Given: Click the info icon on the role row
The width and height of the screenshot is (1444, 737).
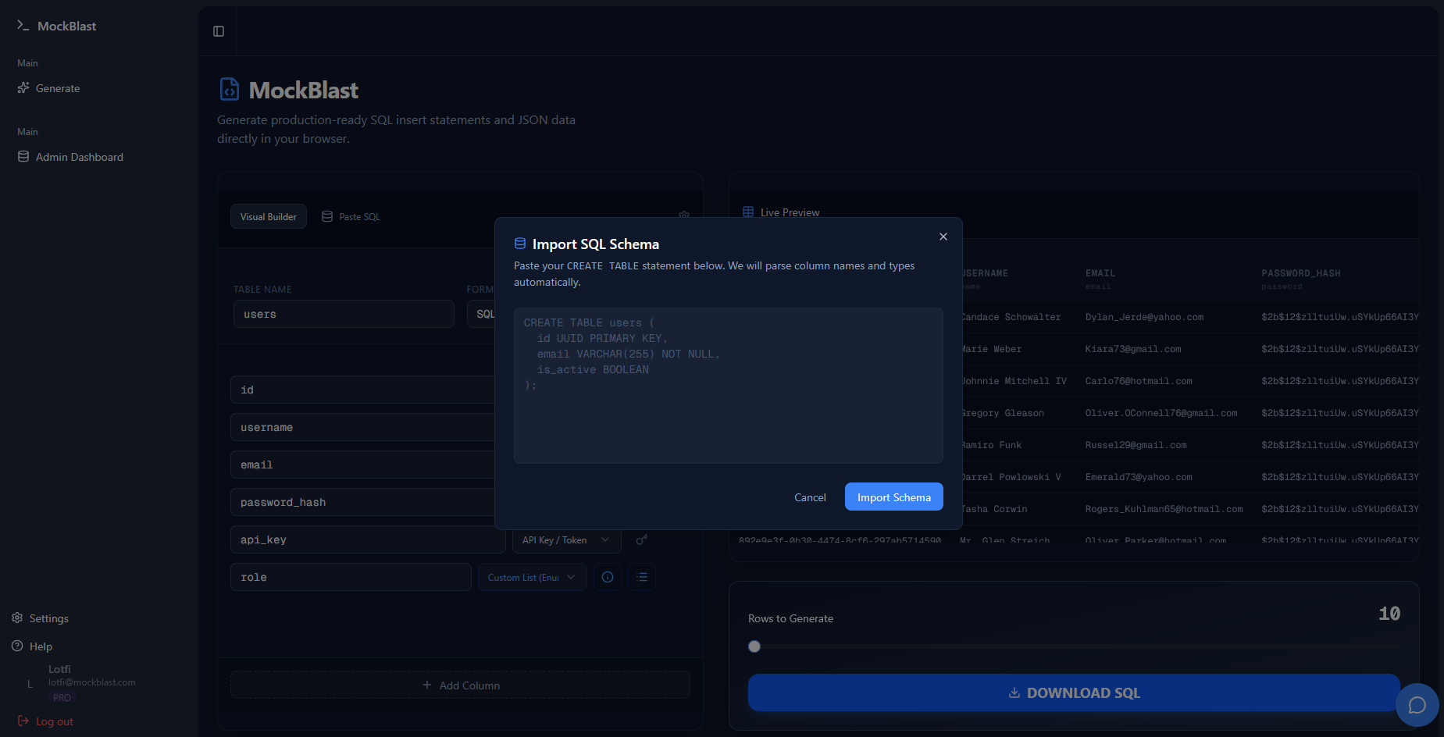Looking at the screenshot, I should pyautogui.click(x=608, y=577).
